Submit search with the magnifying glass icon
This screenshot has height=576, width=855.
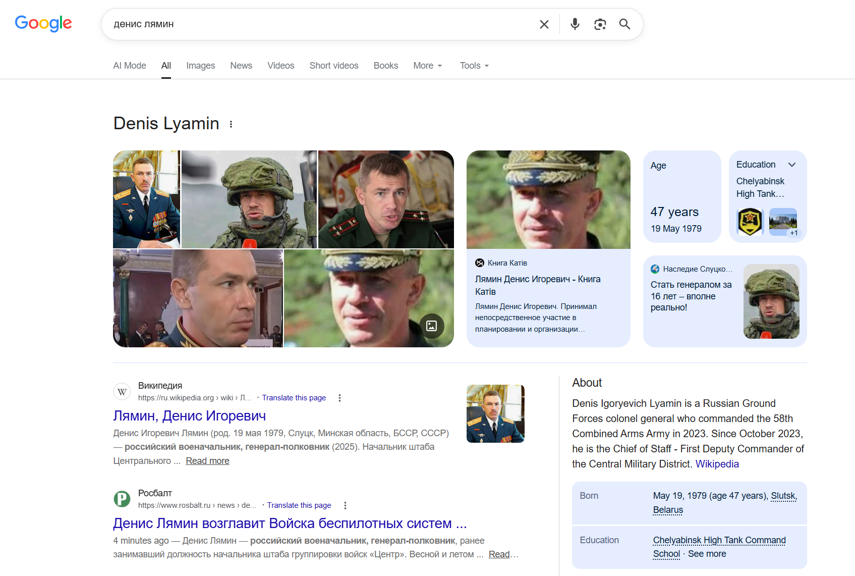click(625, 24)
